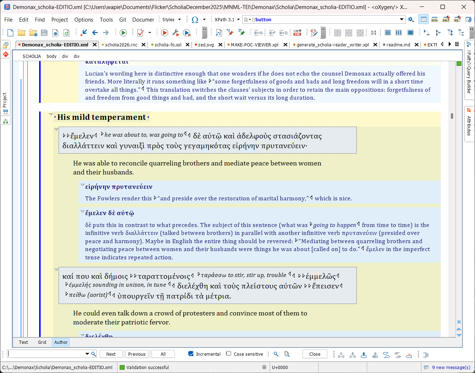Screen dimensions: 475x373
Task: Click the Go to Last Modification icon
Action: [84, 33]
